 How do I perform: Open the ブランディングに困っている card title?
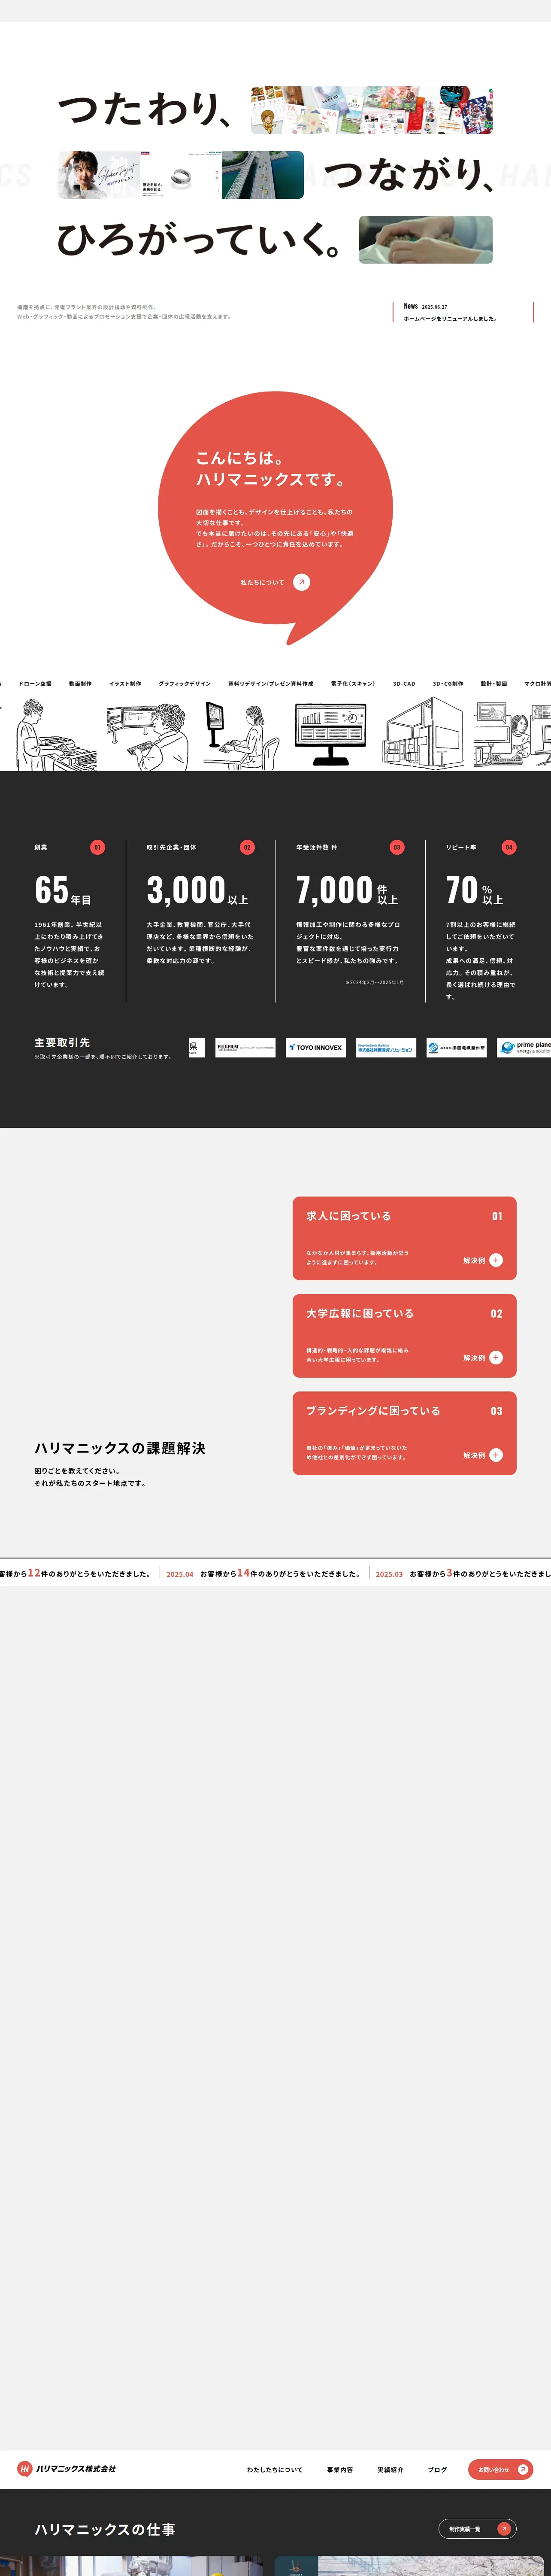coord(373,1411)
